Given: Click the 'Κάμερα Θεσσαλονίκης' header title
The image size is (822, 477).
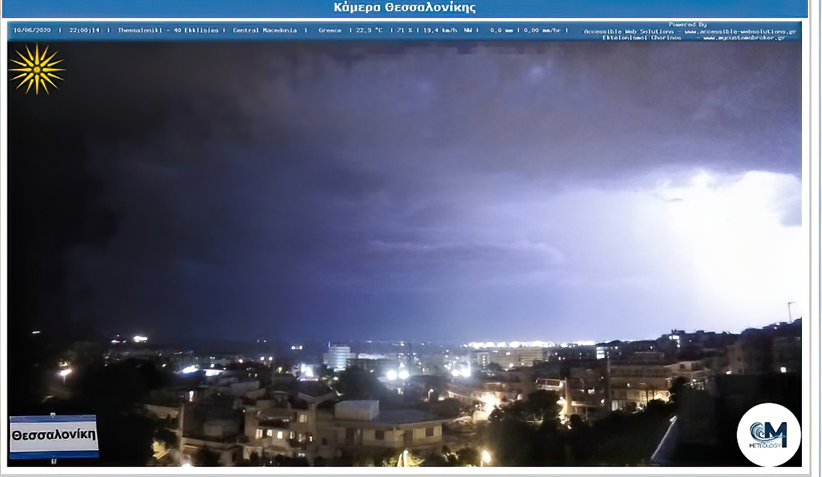Looking at the screenshot, I should tap(405, 8).
